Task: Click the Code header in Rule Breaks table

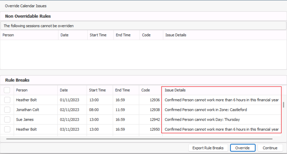Action: pos(146,90)
